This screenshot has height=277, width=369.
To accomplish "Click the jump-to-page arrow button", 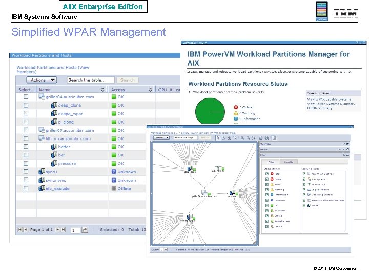I will [85, 230].
